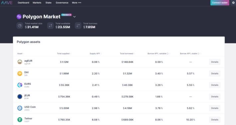This screenshot has height=125, width=236.
Task: Click the jEUR token icon
Action: (x=20, y=96)
